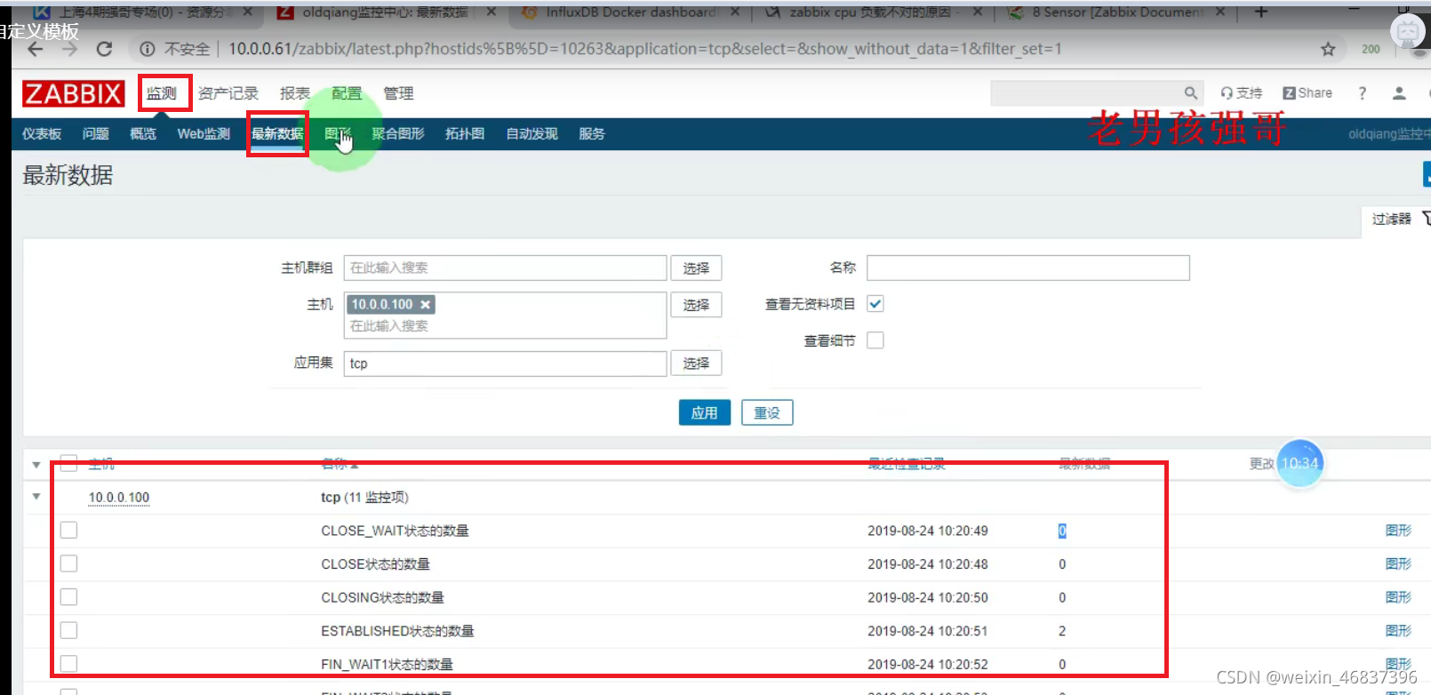
Task: Reload the page with refresh icon
Action: click(104, 50)
